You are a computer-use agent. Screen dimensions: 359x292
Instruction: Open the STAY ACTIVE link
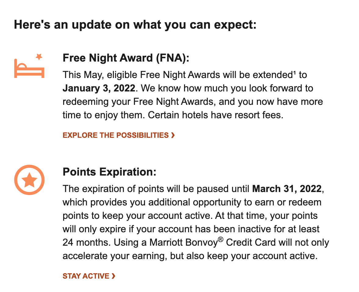(89, 276)
